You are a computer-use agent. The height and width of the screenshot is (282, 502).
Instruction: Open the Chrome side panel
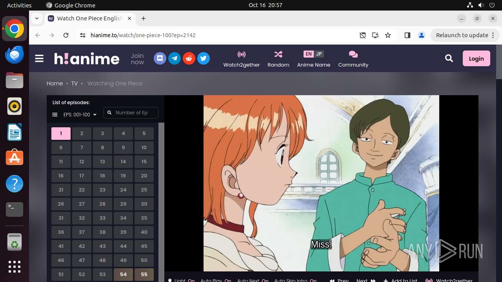pyautogui.click(x=407, y=35)
